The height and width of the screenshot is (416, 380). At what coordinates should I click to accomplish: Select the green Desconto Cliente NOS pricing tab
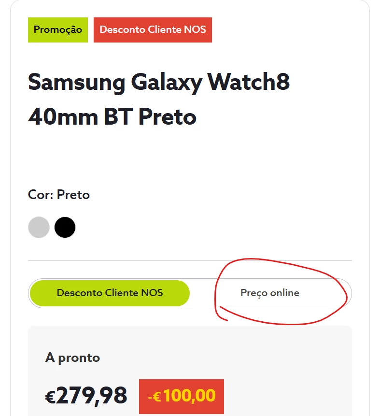point(110,293)
